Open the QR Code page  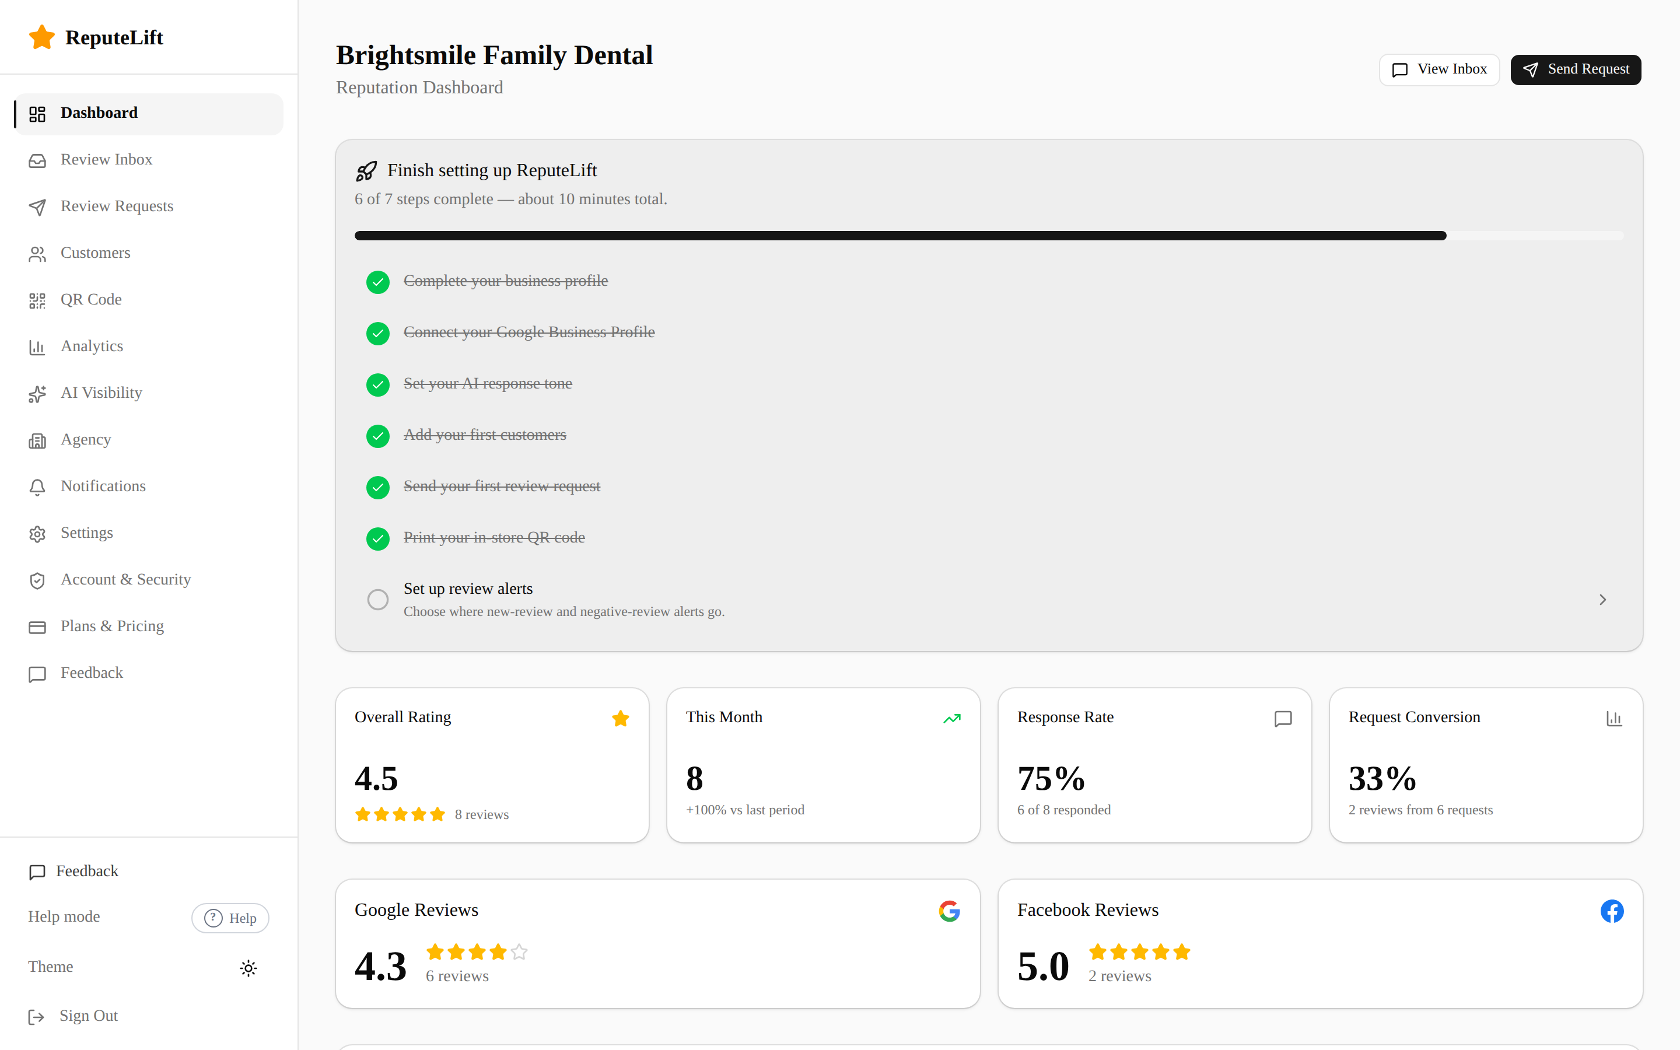pos(149,299)
